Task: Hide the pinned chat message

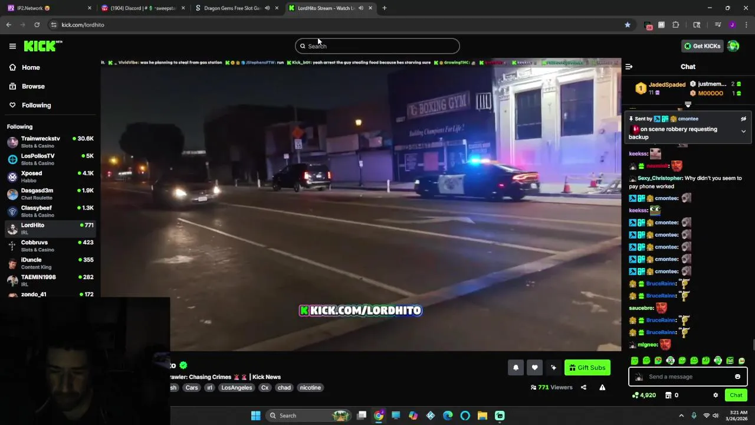Action: 743,119
